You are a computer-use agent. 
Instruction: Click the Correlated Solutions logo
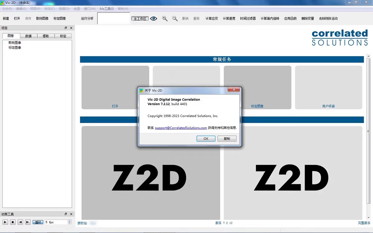pos(340,38)
